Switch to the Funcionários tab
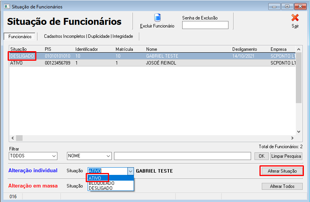The width and height of the screenshot is (310, 202). click(20, 37)
